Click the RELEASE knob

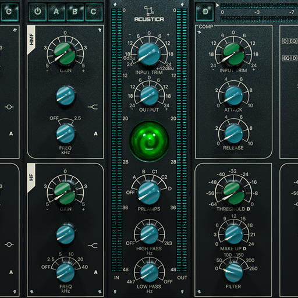pos(233,134)
